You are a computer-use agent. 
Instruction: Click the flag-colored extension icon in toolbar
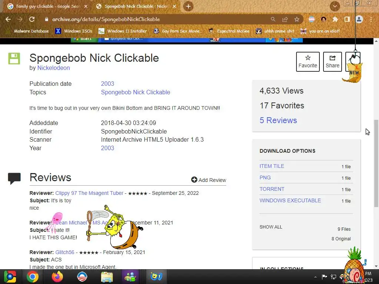coord(312,19)
